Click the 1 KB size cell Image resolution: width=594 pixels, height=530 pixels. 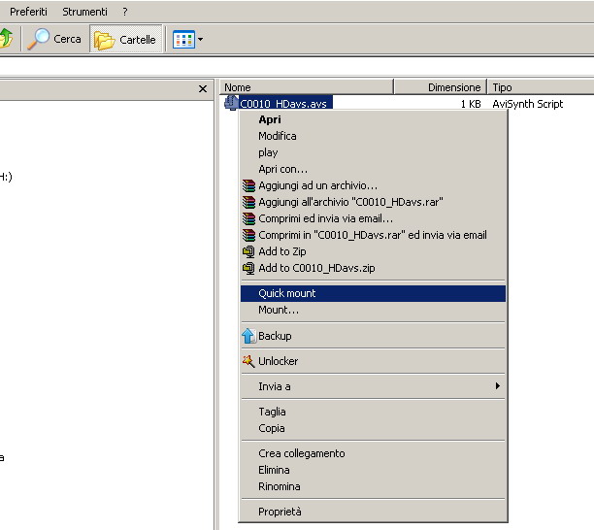coord(471,104)
